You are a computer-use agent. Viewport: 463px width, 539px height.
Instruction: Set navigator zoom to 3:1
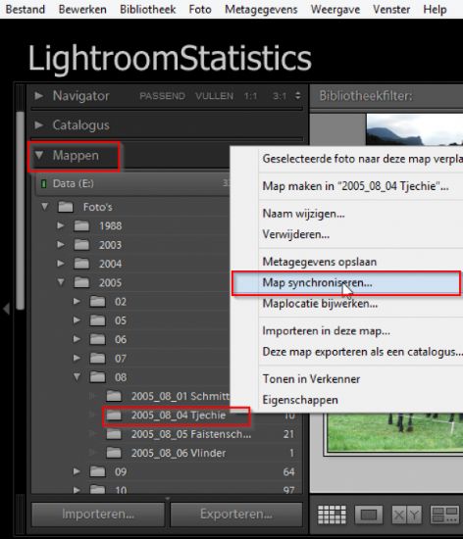(x=280, y=96)
